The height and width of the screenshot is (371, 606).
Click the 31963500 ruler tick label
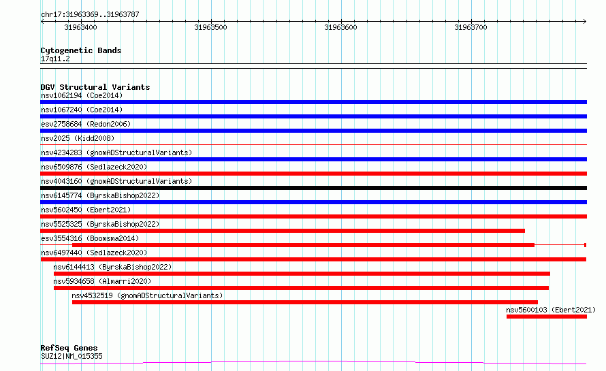[x=210, y=27]
